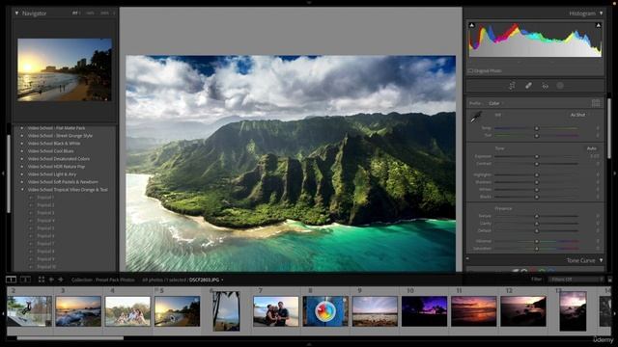
Task: Go forward using the filmstrip right arrow
Action: point(60,280)
